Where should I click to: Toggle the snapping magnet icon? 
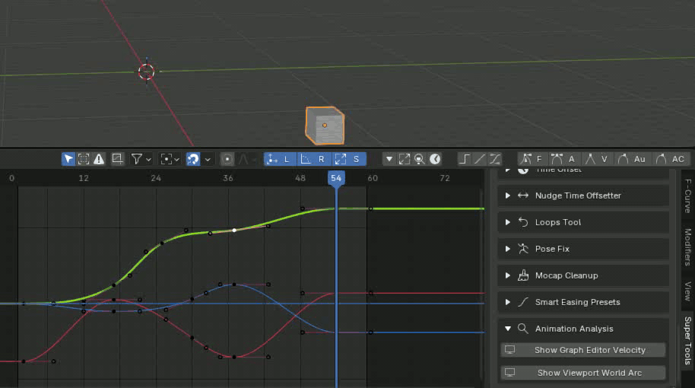pos(193,159)
